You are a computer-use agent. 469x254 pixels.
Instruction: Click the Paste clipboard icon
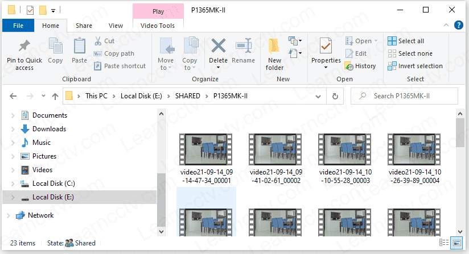coord(80,46)
